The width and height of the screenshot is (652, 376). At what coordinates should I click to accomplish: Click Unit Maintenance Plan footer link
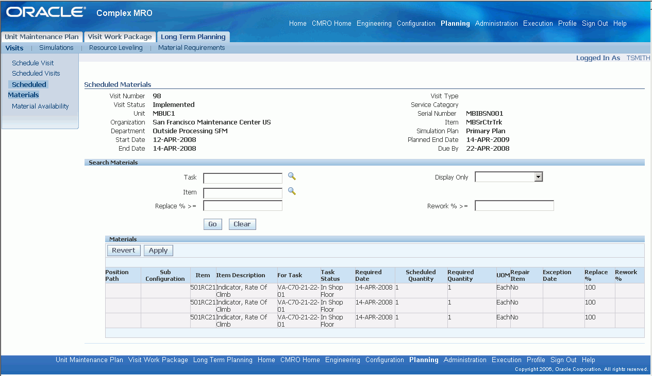89,360
